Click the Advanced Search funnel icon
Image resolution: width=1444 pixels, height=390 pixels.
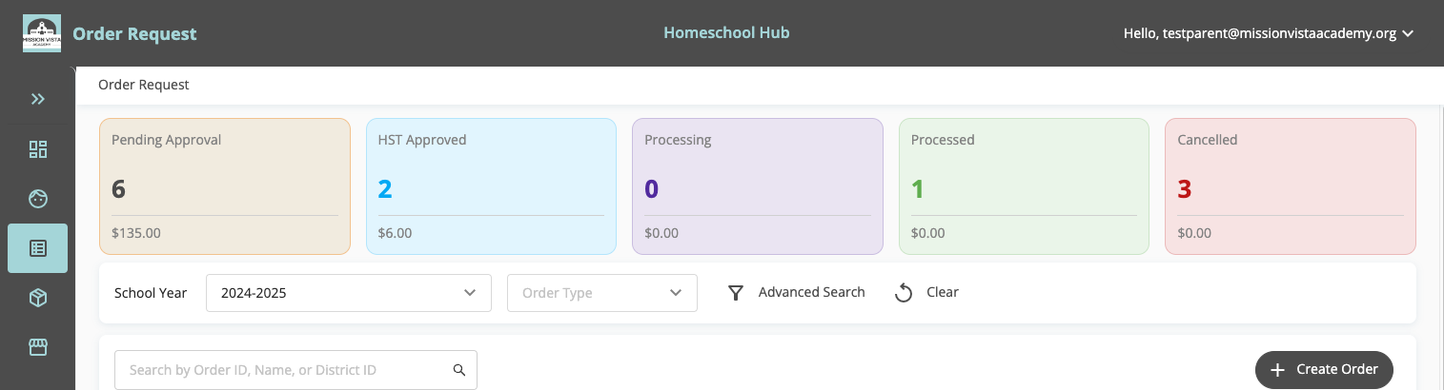point(736,293)
